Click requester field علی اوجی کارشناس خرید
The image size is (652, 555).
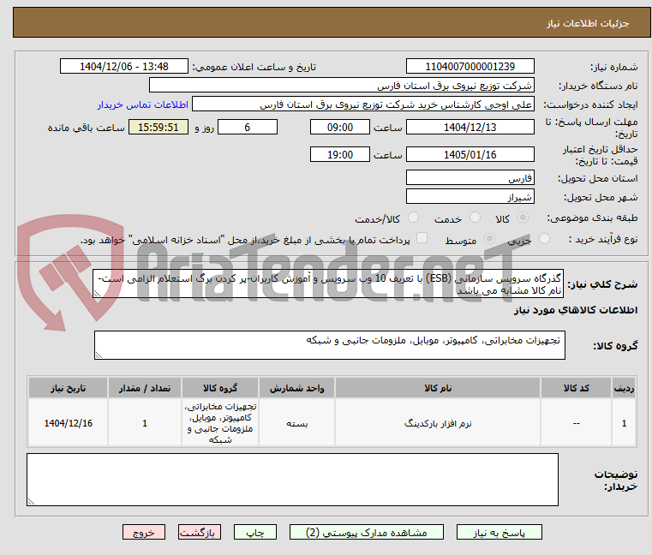click(363, 104)
